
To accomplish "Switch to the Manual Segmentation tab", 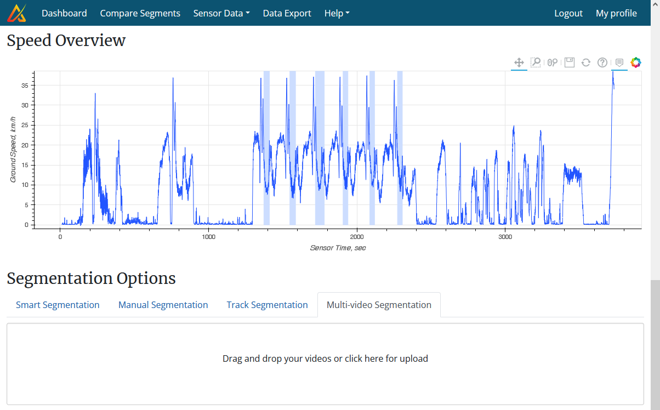I will [x=163, y=305].
